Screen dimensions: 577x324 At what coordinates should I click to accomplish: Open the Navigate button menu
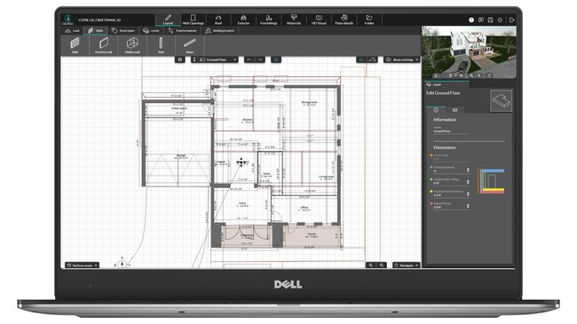pos(407,265)
